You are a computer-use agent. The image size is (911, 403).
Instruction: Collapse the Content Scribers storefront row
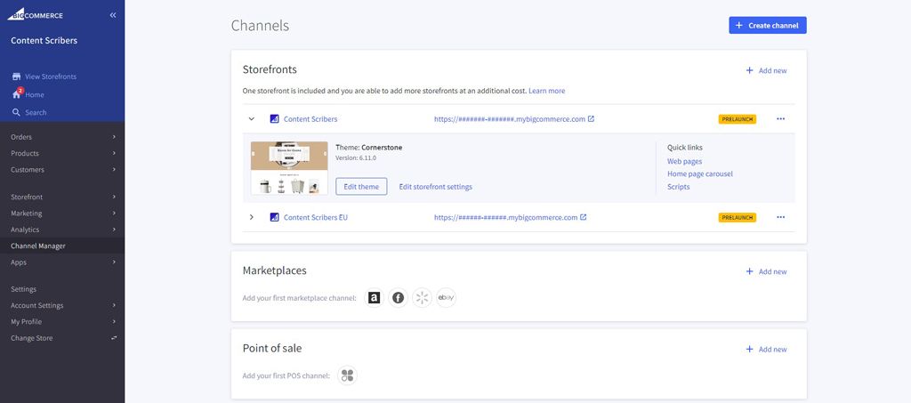coord(252,119)
